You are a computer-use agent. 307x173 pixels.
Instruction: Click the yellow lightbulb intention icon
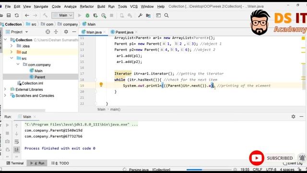coord(101,85)
